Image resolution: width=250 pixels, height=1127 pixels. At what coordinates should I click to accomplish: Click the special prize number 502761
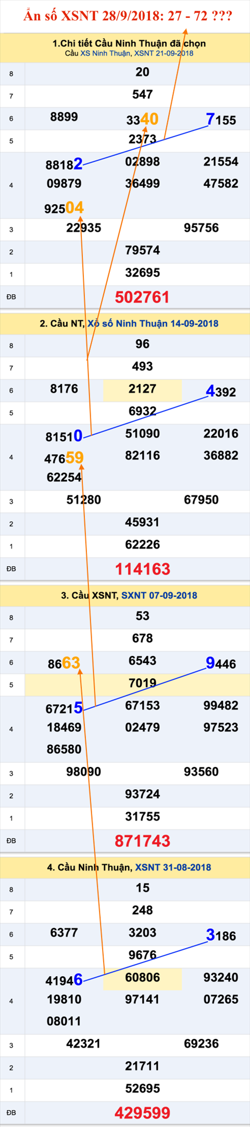click(x=142, y=297)
